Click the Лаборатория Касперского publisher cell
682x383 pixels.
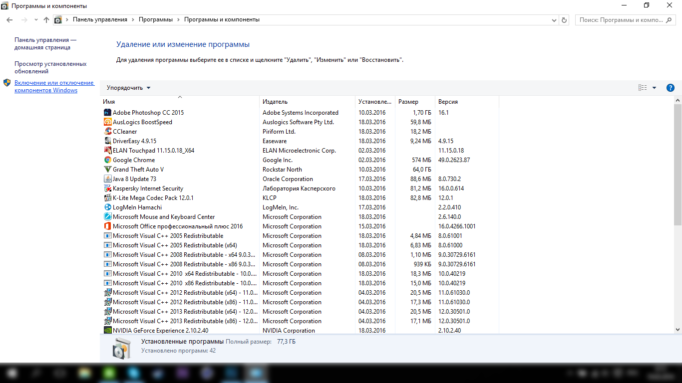299,189
